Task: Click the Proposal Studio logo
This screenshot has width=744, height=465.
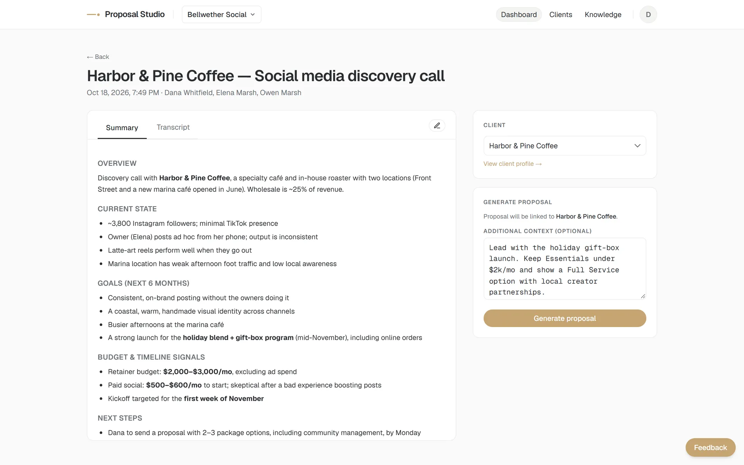Action: [x=126, y=14]
